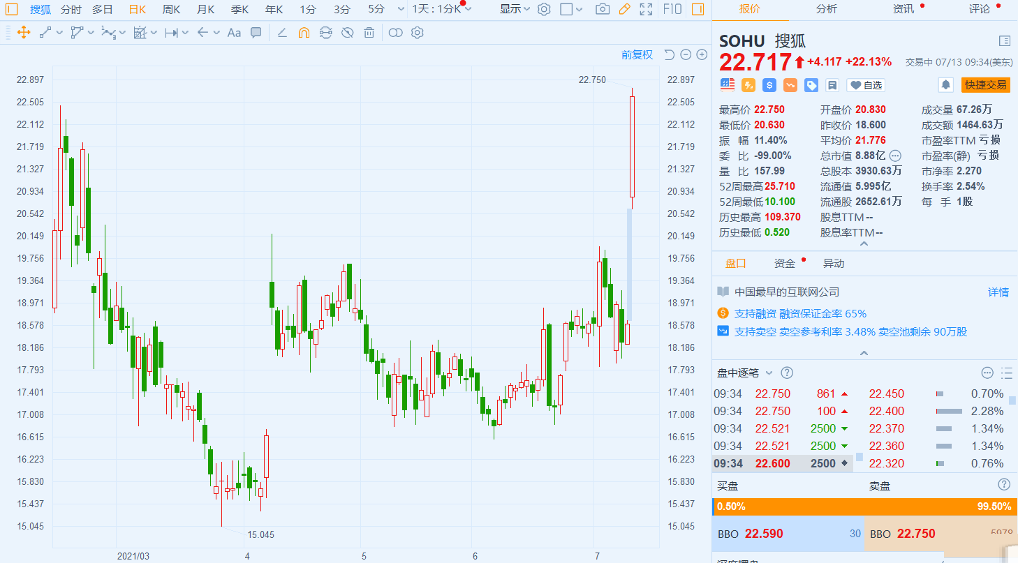The height and width of the screenshot is (563, 1018).
Task: Select the eraser tool in drawing toolbar
Action: pos(282,32)
